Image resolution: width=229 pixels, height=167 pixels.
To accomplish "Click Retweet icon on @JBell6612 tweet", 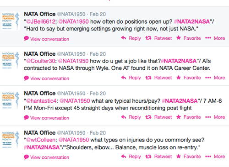I will [148, 38].
